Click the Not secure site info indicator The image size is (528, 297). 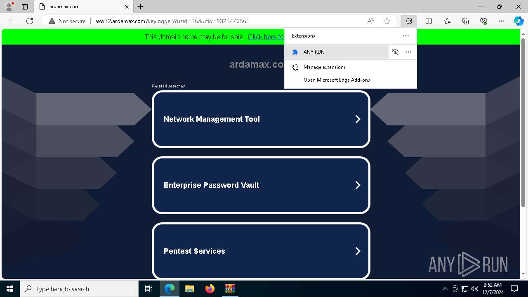[x=67, y=21]
